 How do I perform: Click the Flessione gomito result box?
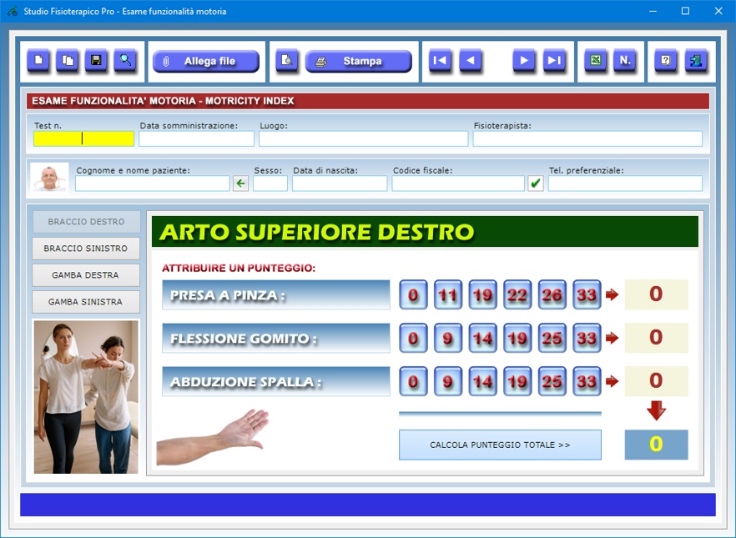[x=656, y=338]
